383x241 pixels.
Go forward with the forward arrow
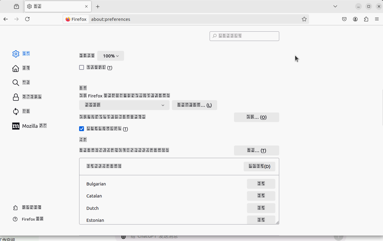tap(17, 19)
